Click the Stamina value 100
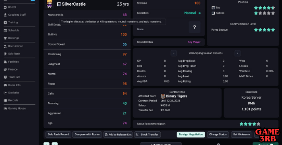Viewport: 282px width, 145px height. tap(197, 3)
